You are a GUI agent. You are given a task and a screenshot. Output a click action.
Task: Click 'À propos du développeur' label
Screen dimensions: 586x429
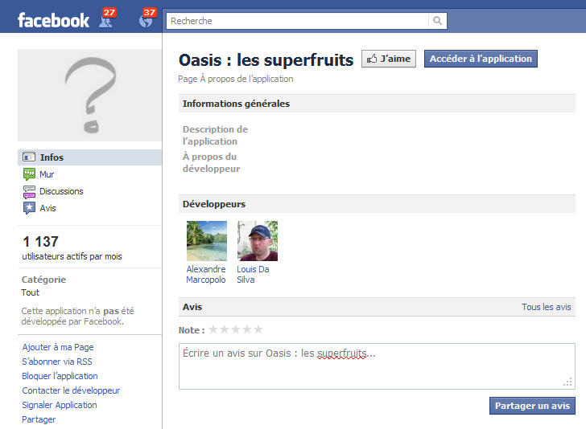click(211, 162)
